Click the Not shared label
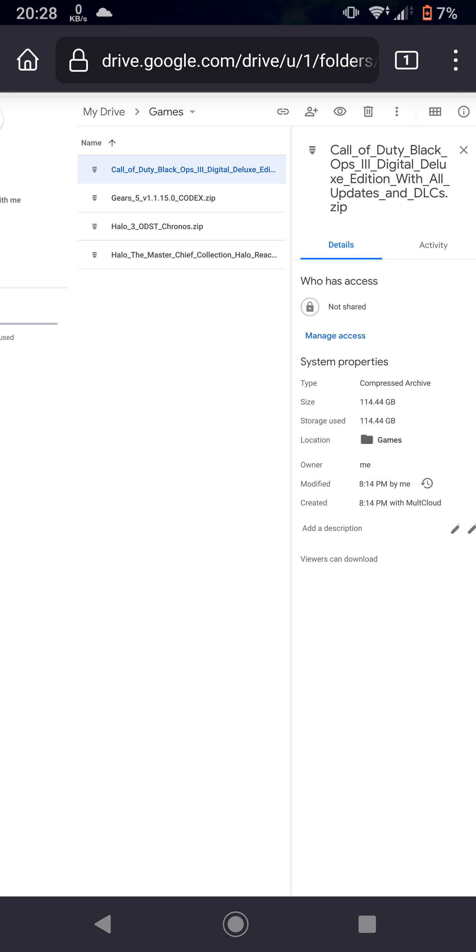The width and height of the screenshot is (476, 952). pyautogui.click(x=347, y=307)
